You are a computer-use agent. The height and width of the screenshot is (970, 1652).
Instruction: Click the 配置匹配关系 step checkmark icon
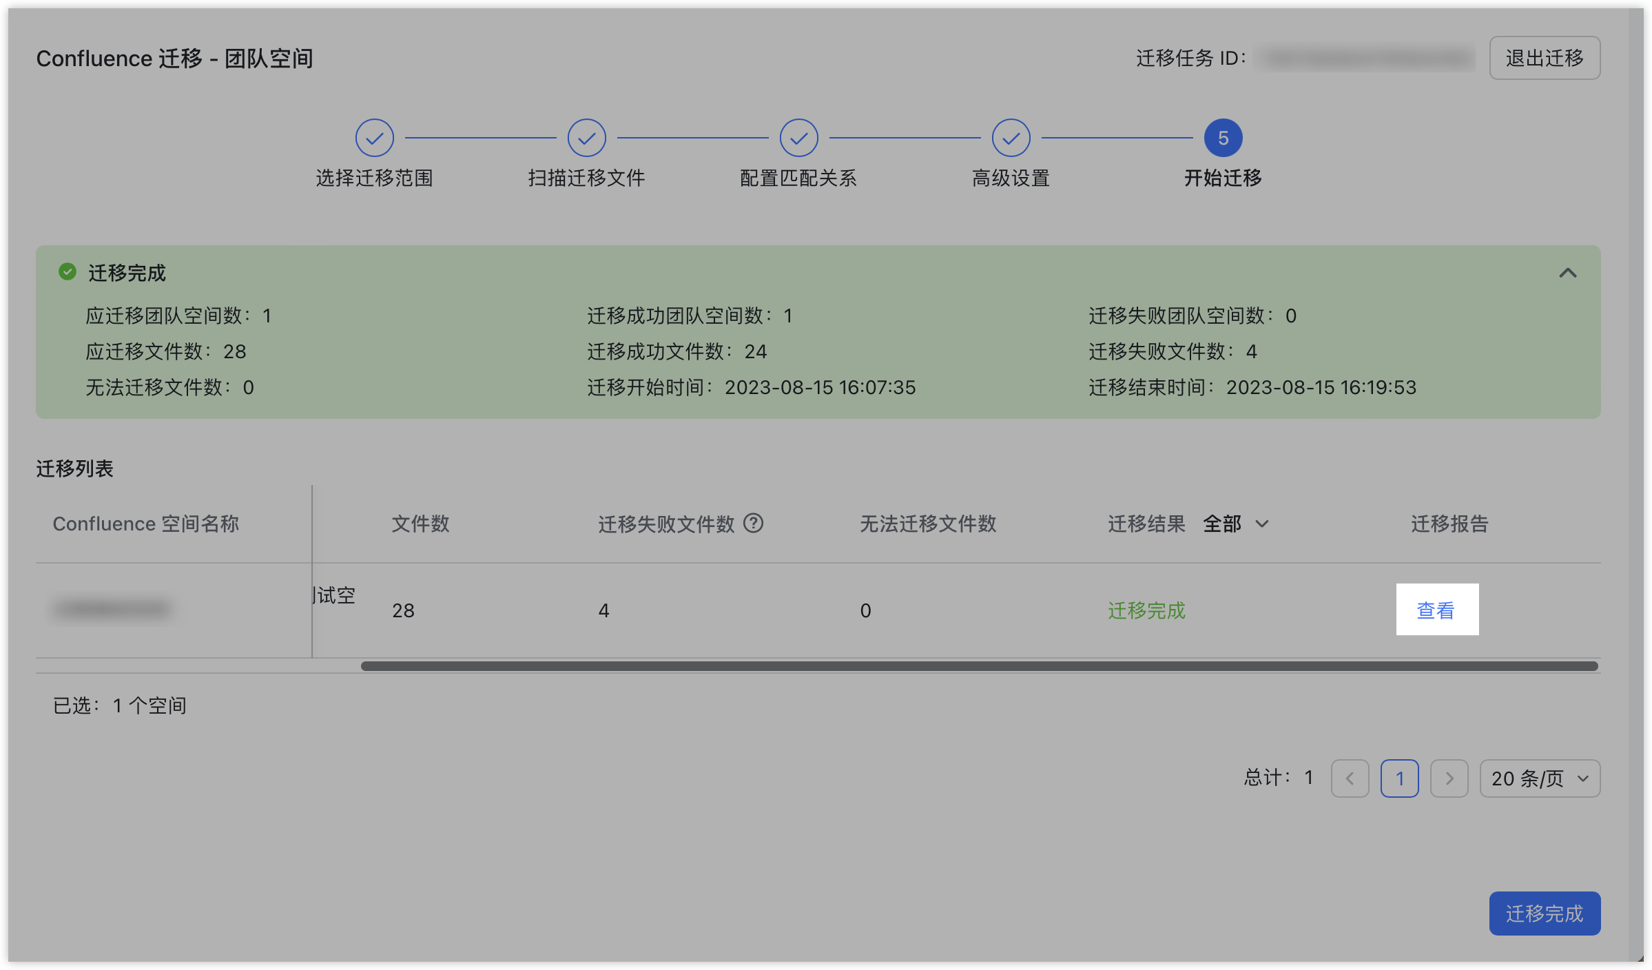[x=798, y=137]
